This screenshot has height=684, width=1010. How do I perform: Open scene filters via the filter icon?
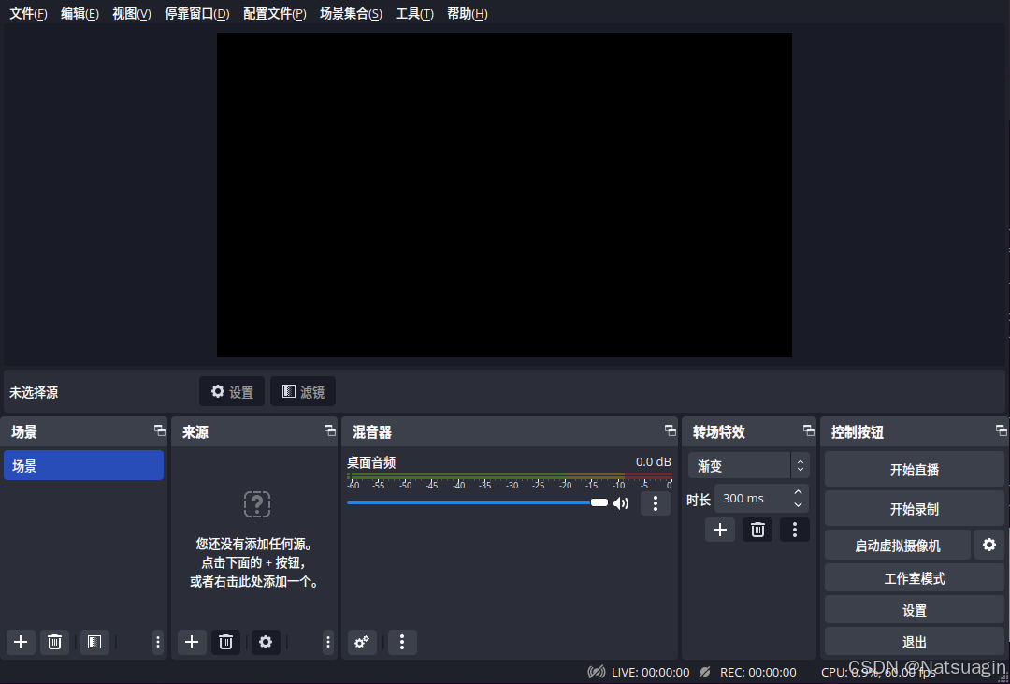94,642
